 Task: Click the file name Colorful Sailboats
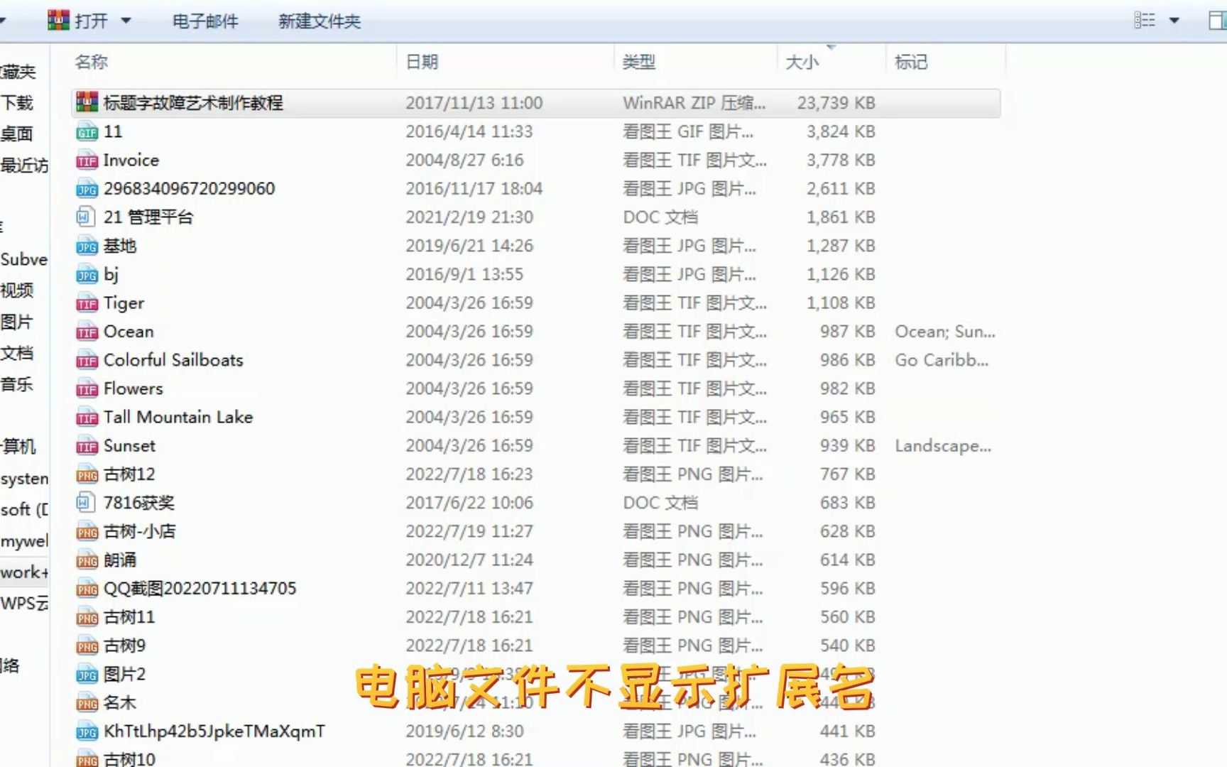tap(173, 360)
